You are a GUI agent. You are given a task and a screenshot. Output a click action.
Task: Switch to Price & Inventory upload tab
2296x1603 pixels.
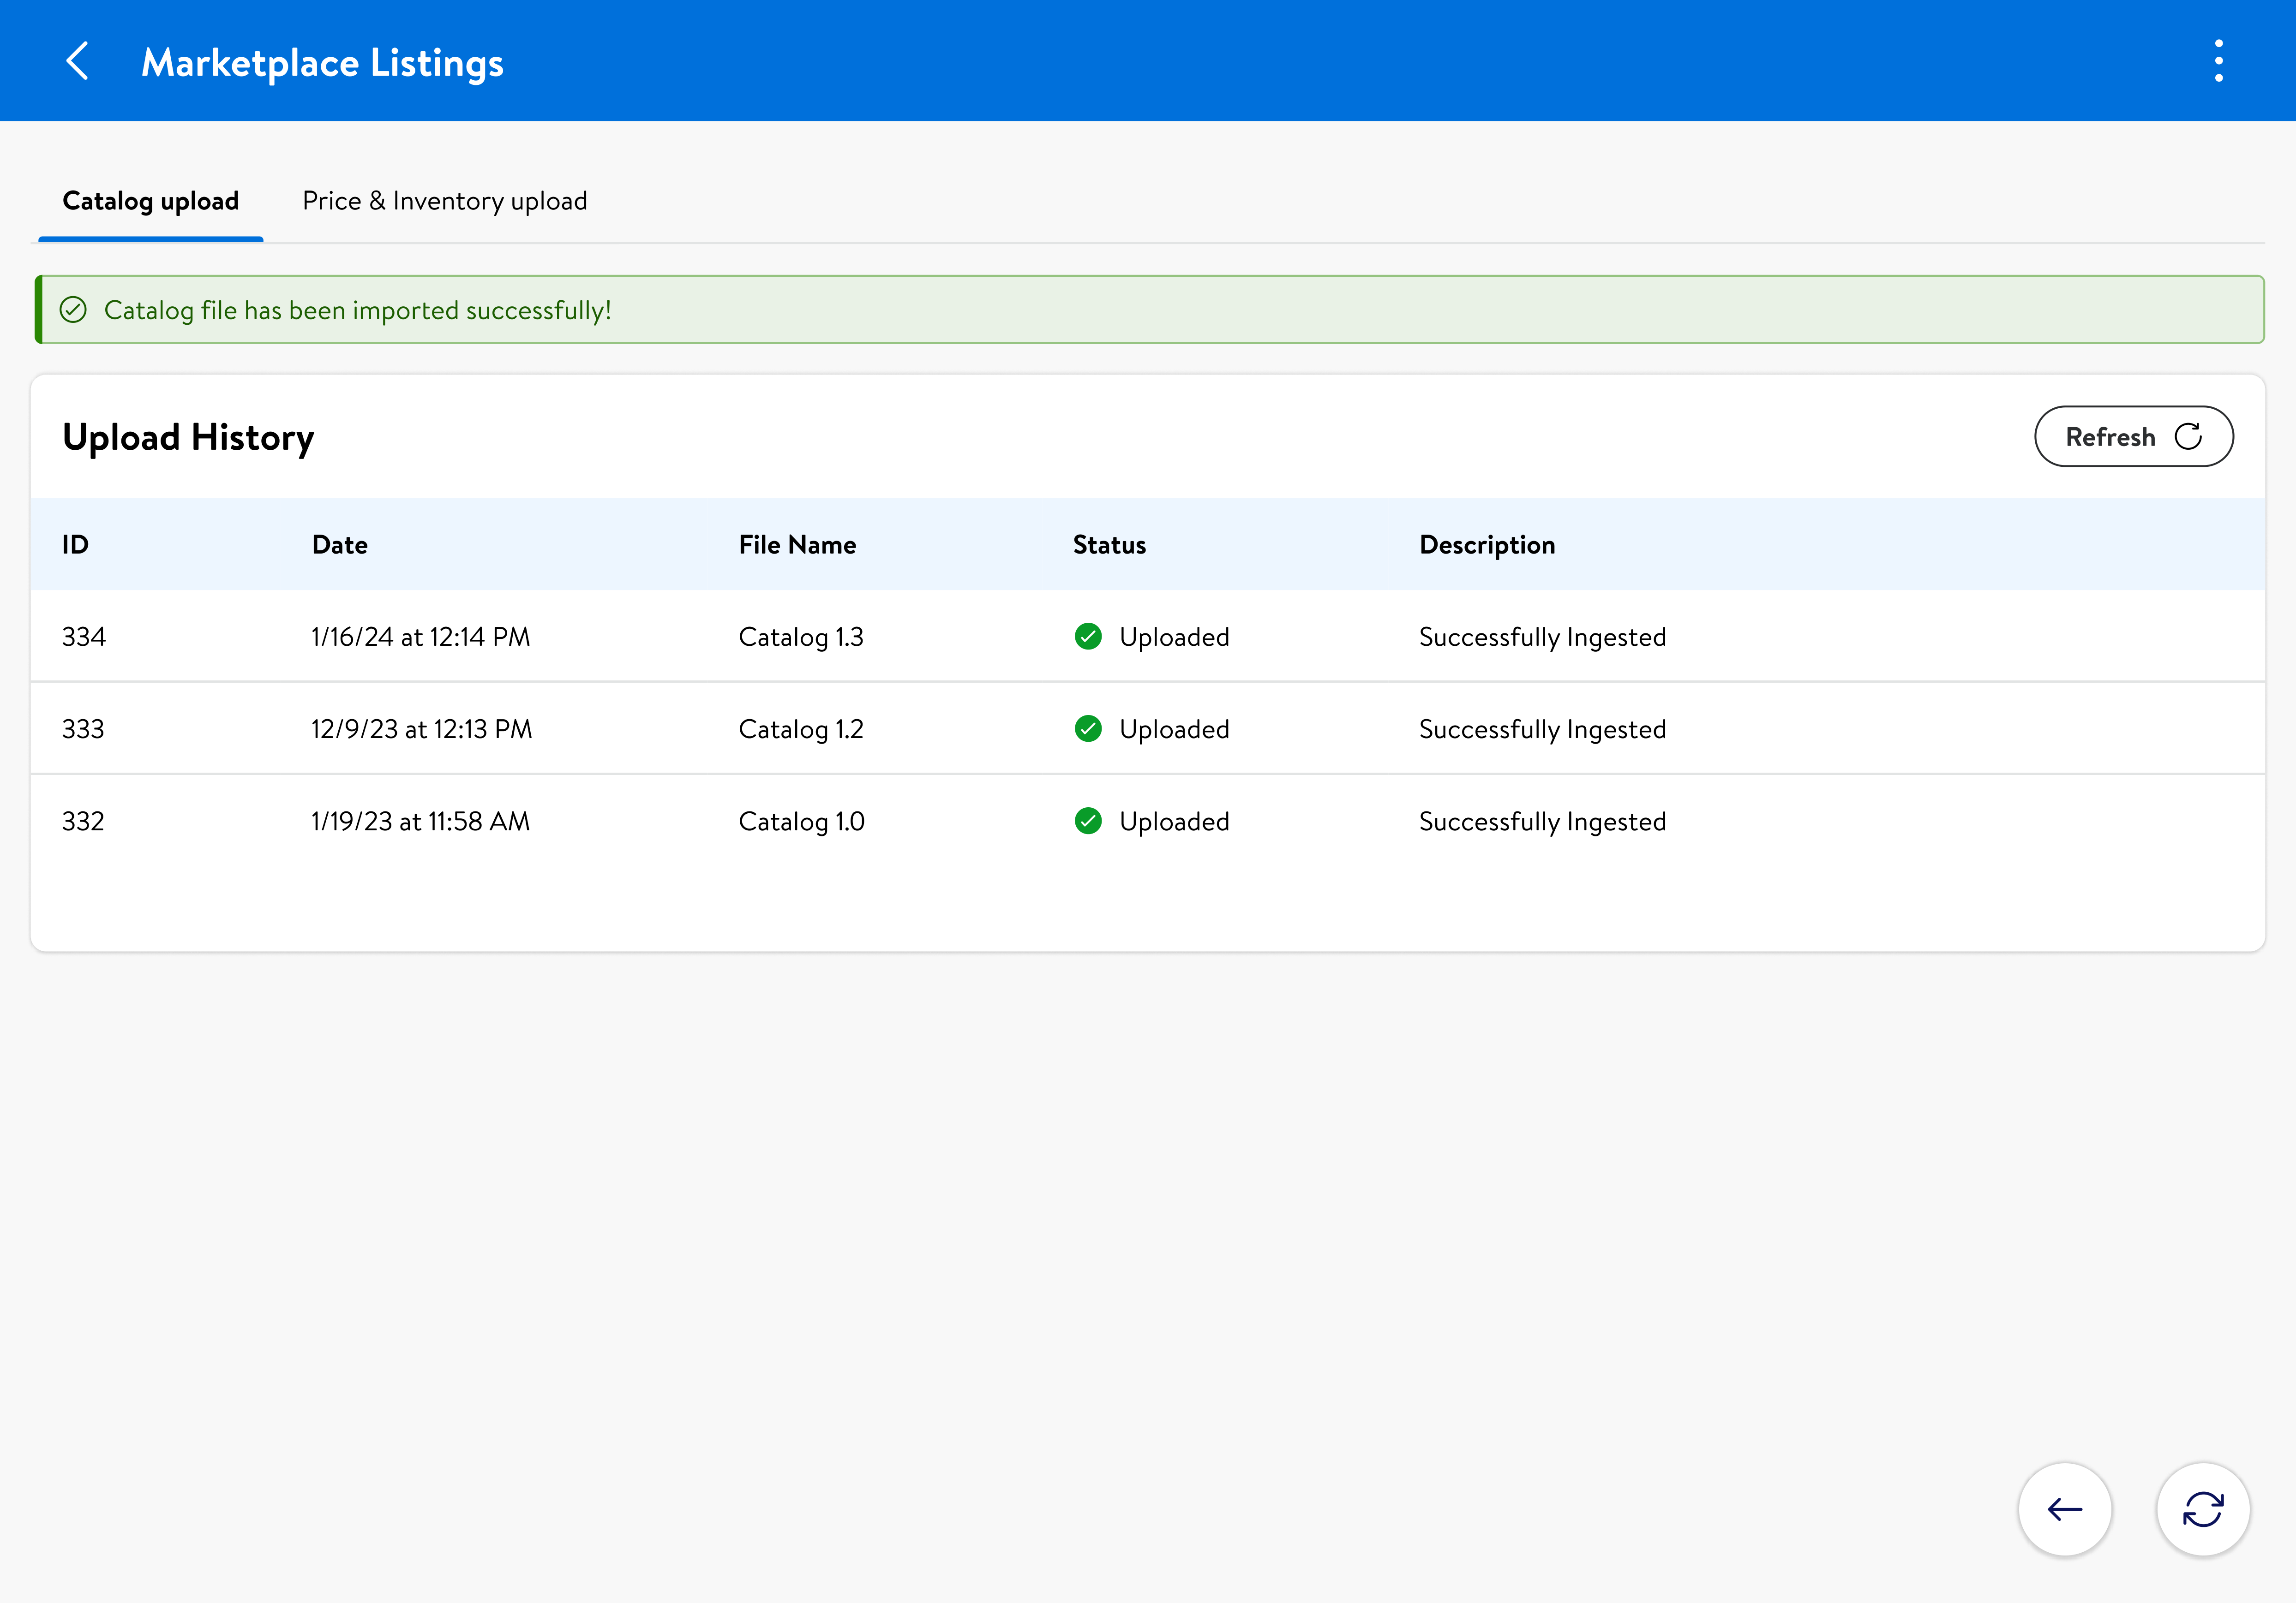[x=444, y=201]
